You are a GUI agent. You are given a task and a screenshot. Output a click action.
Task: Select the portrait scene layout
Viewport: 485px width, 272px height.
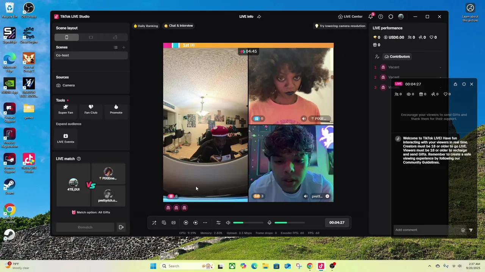coord(67,37)
